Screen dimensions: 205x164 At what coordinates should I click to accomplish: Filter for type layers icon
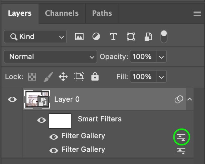tap(113, 37)
